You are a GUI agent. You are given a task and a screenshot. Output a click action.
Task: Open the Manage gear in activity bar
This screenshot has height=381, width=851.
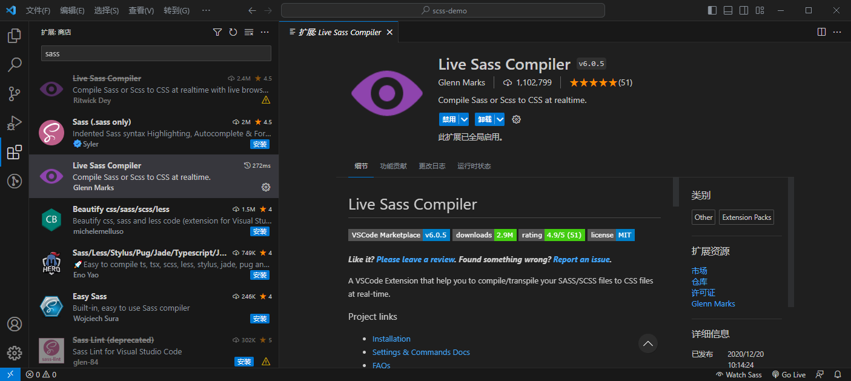tap(15, 353)
